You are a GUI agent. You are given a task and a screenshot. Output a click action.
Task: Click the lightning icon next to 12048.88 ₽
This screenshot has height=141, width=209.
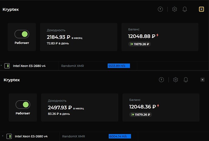(158, 35)
